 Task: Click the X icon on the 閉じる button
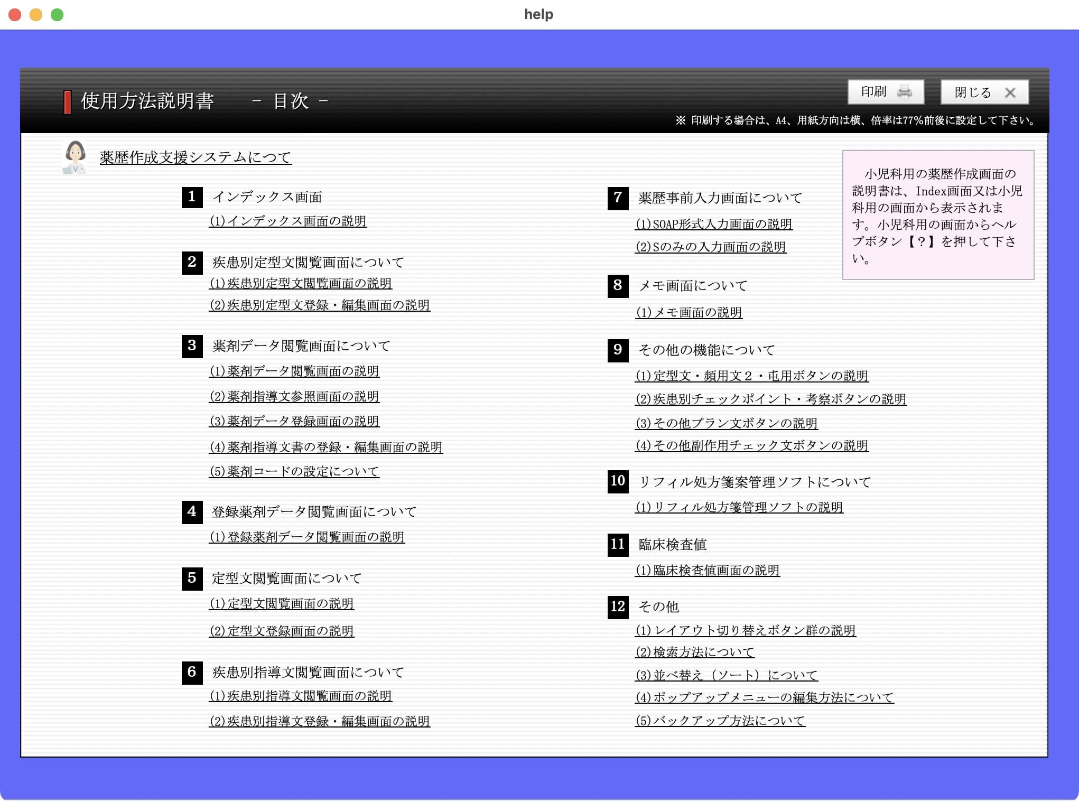[x=1012, y=92]
